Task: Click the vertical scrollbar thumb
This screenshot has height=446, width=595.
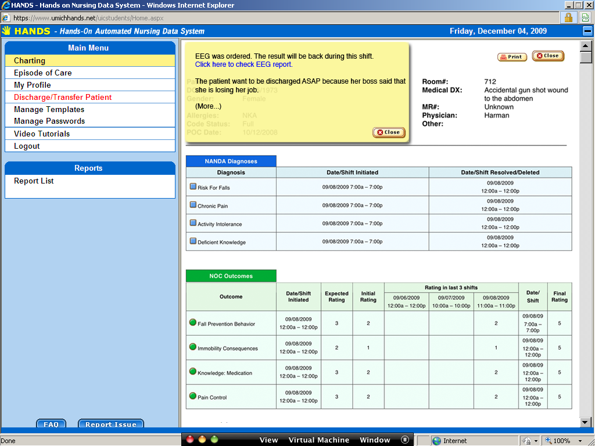Action: tap(586, 57)
